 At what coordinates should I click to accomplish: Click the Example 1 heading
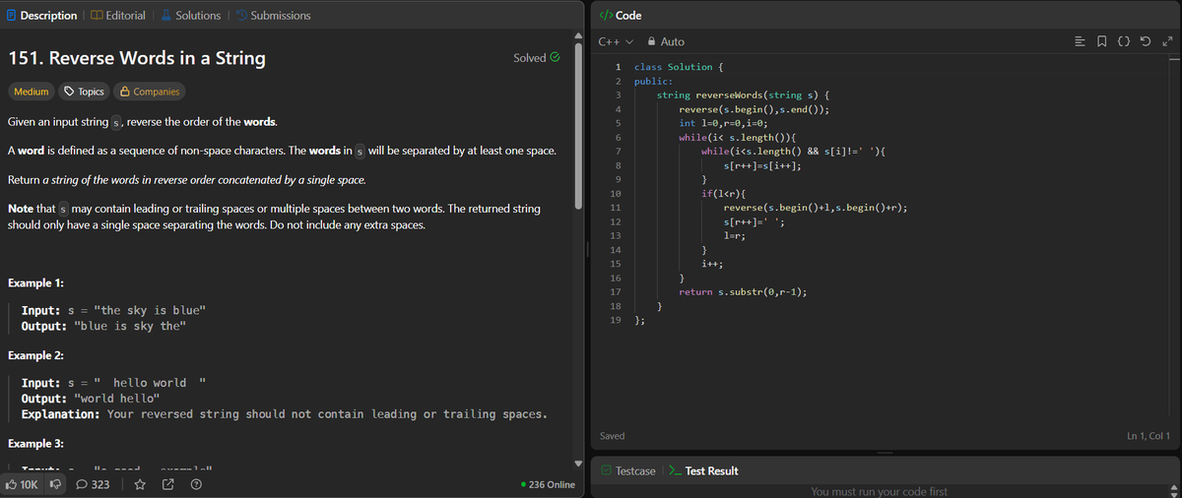click(x=35, y=282)
